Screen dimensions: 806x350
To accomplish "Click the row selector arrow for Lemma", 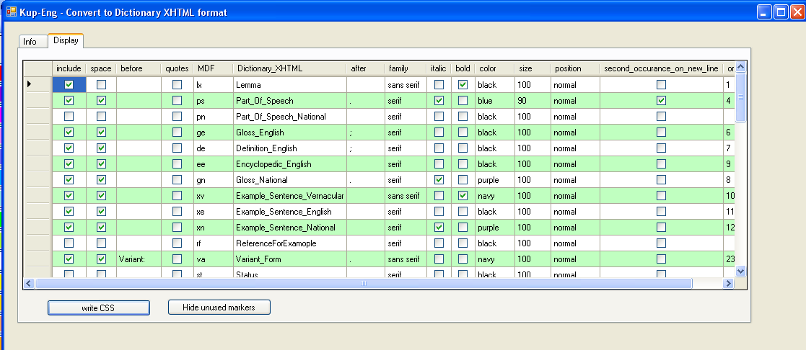I will [x=30, y=84].
